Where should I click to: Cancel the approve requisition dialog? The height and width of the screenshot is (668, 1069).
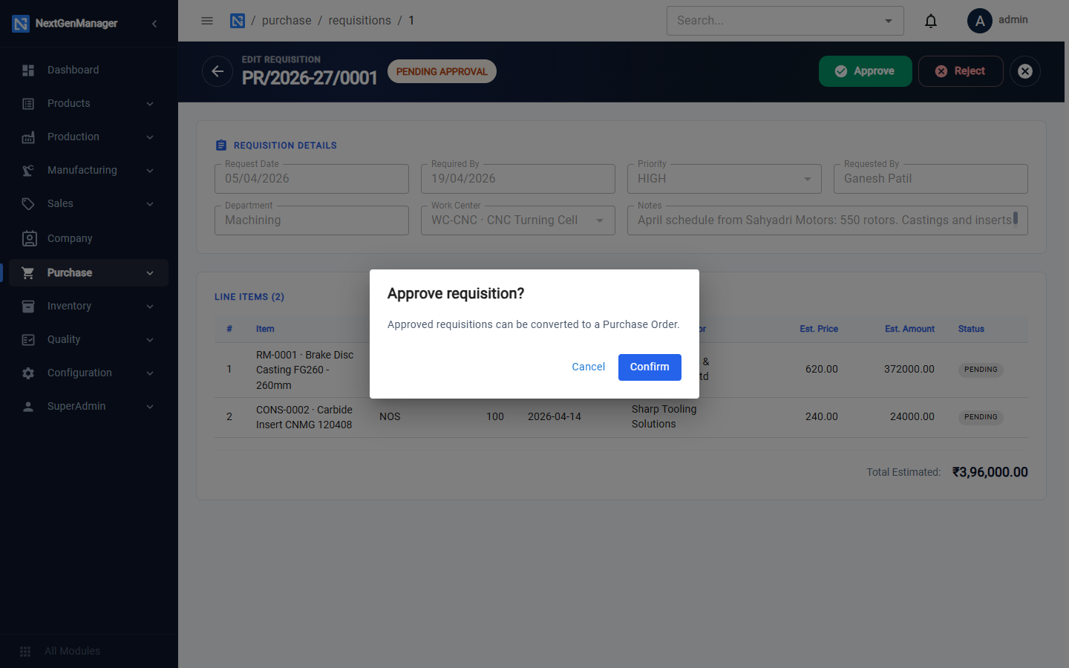coord(588,367)
